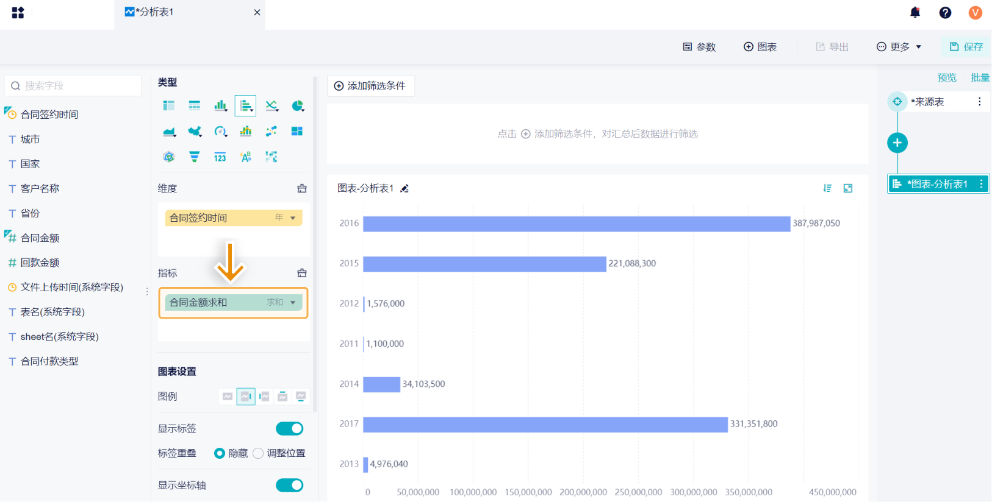992x502 pixels.
Task: Select the 调整位置 radio option
Action: [259, 453]
